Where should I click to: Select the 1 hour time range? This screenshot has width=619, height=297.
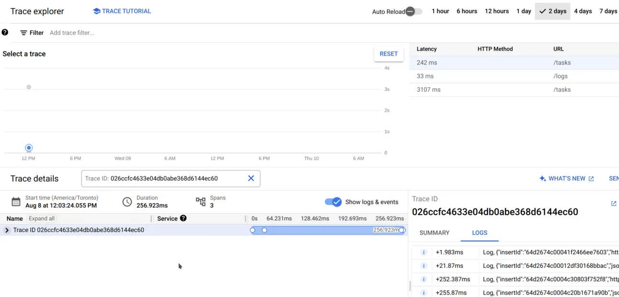tap(440, 11)
